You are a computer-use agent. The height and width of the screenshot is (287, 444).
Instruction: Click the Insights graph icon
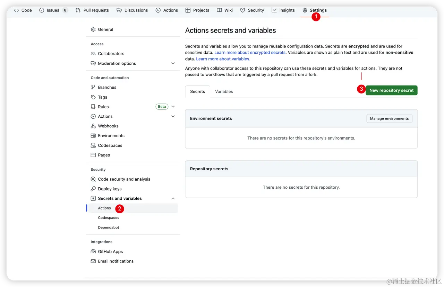tap(274, 10)
